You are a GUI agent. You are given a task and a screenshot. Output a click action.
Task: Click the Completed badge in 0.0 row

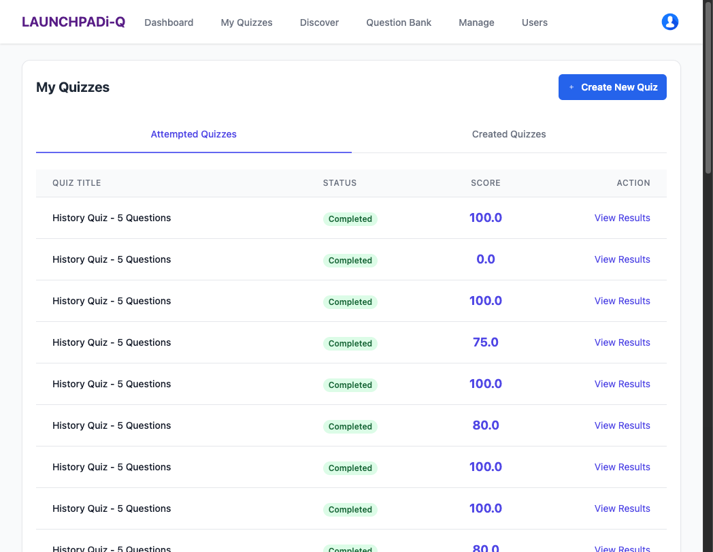350,260
